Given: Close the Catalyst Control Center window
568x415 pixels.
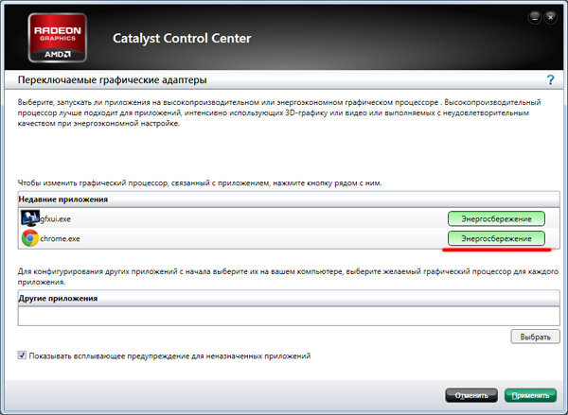Looking at the screenshot, I should coord(550,17).
